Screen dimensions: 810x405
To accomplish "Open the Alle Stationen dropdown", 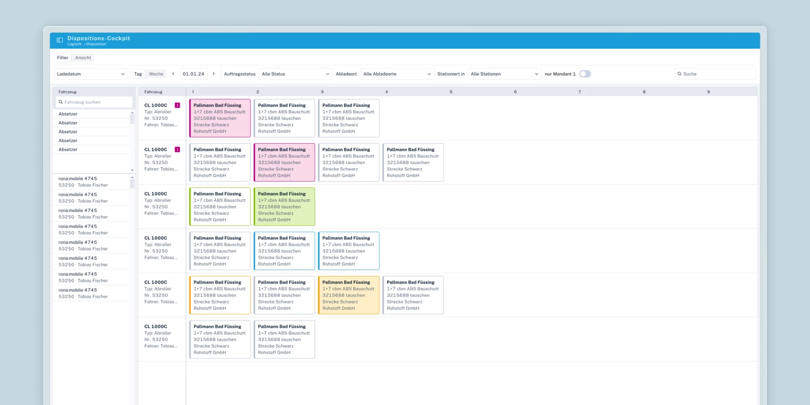I will tap(504, 74).
